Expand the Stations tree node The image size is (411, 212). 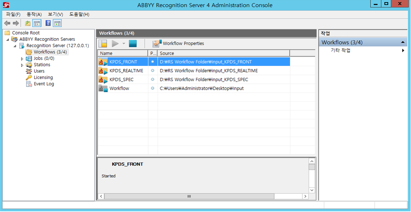pos(22,65)
